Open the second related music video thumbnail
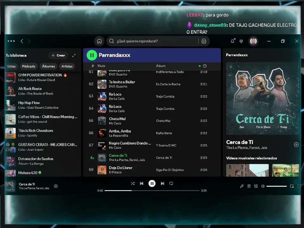Viewport: 304px width, 228px height. tap(286, 170)
